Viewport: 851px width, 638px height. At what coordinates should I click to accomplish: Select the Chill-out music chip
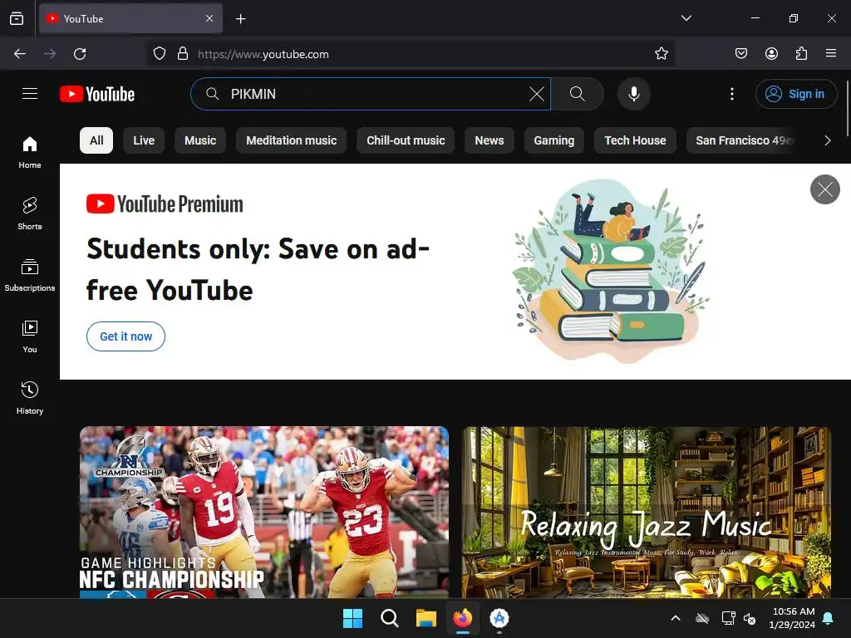406,140
